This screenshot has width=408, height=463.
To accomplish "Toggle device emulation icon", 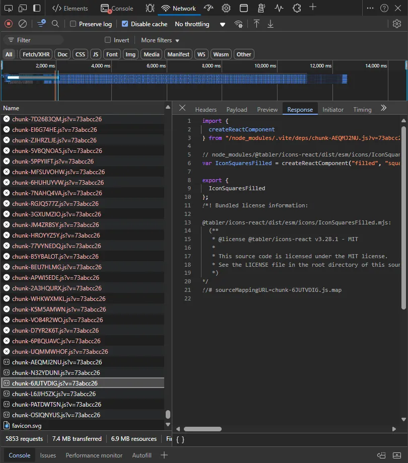I will click(x=23, y=8).
